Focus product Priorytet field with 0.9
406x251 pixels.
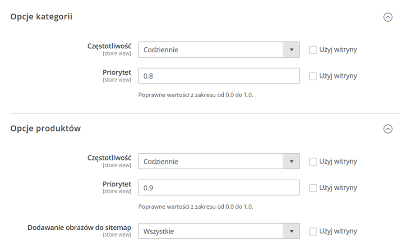(219, 187)
